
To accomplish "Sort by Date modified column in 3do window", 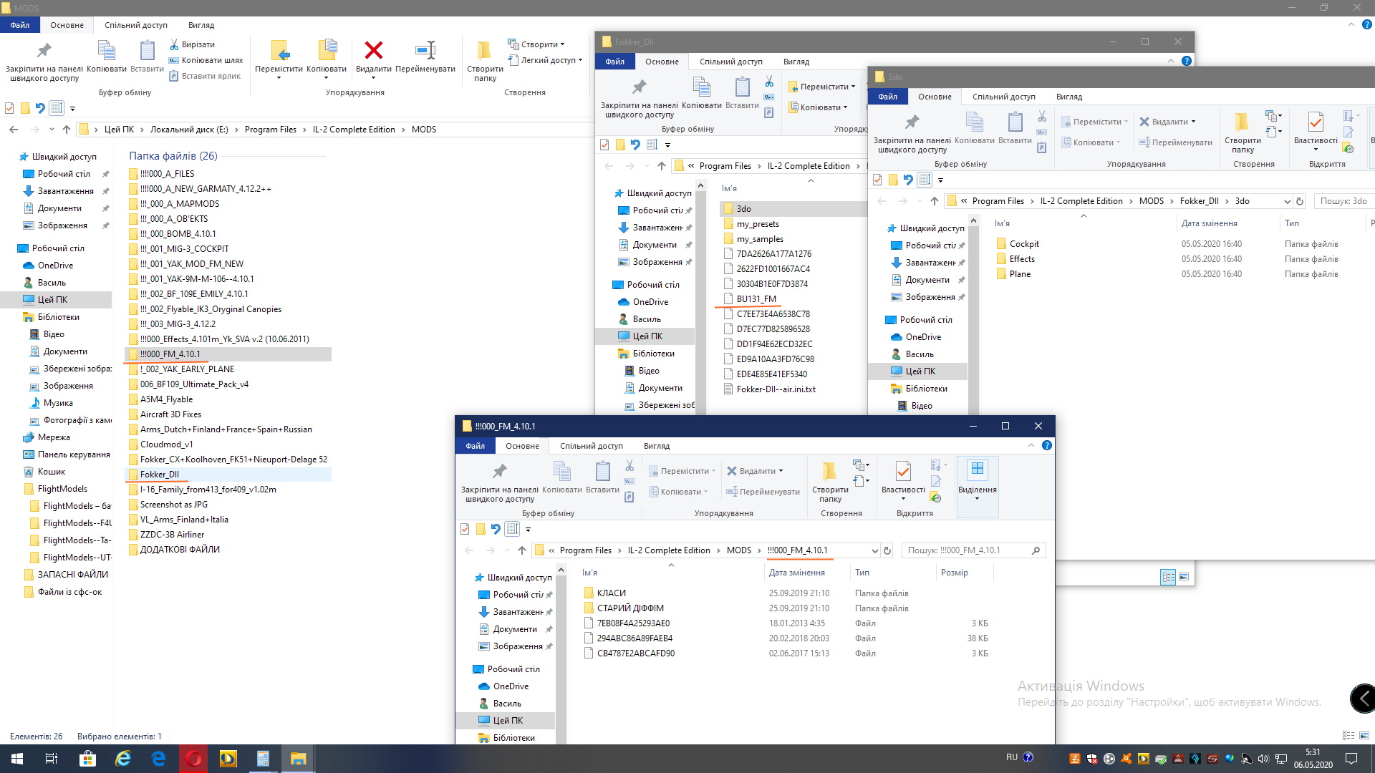I will 1209,223.
